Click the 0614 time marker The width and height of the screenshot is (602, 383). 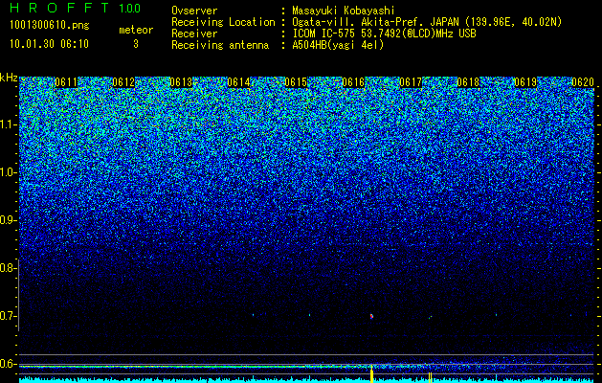tap(238, 82)
